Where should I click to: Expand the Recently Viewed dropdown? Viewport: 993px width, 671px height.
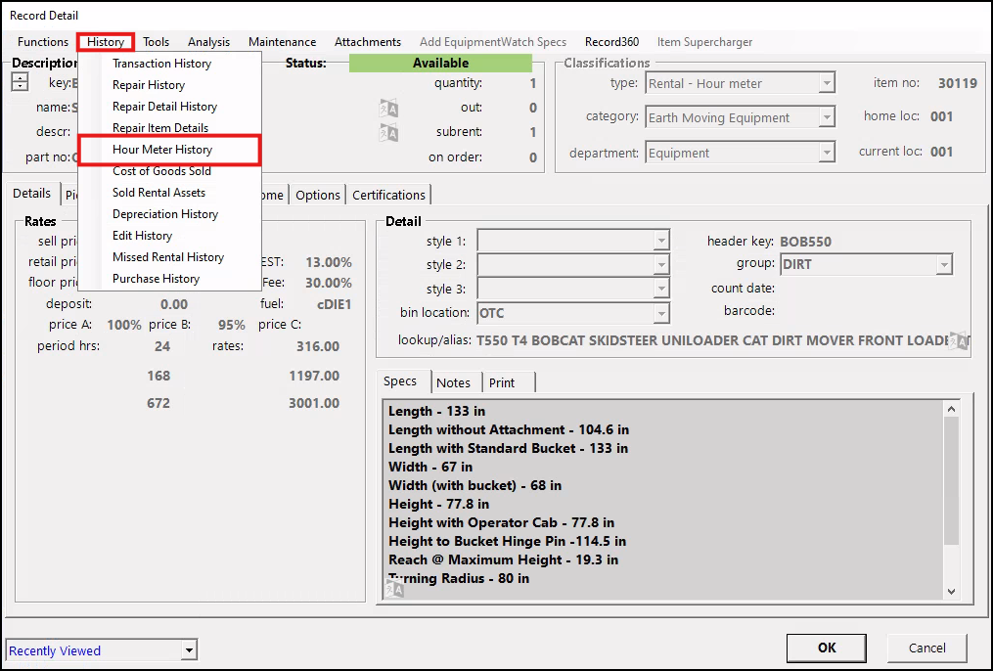point(189,650)
